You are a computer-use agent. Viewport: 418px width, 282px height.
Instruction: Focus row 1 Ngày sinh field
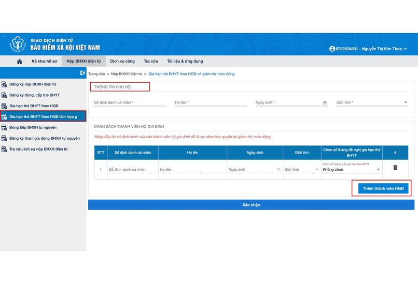pyautogui.click(x=254, y=170)
